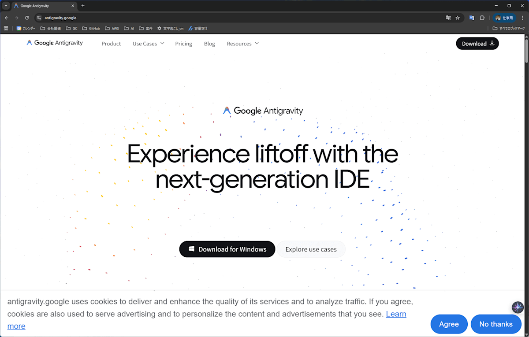This screenshot has height=337, width=529.
Task: Click the header Download button
Action: tap(477, 44)
